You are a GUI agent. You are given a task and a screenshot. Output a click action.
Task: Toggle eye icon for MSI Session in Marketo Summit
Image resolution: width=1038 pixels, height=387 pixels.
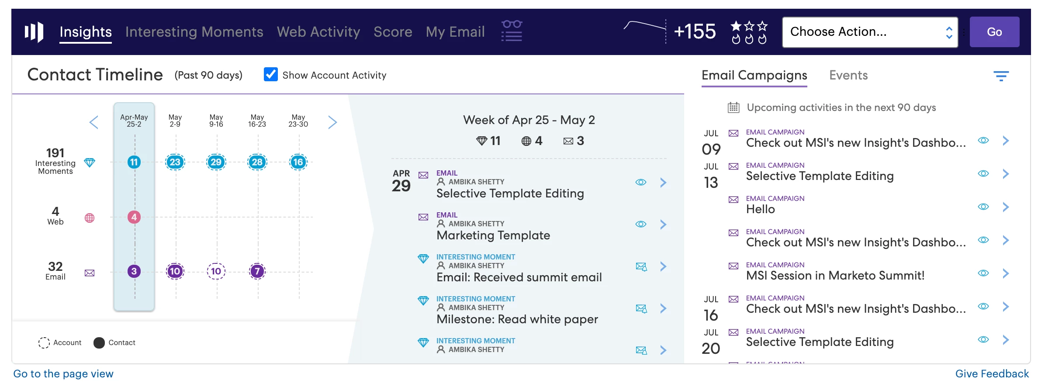[983, 273]
